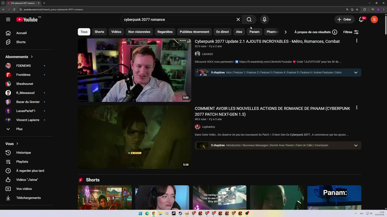Open Lujsharkzz channel link
This screenshot has width=387, height=217.
tap(209, 127)
